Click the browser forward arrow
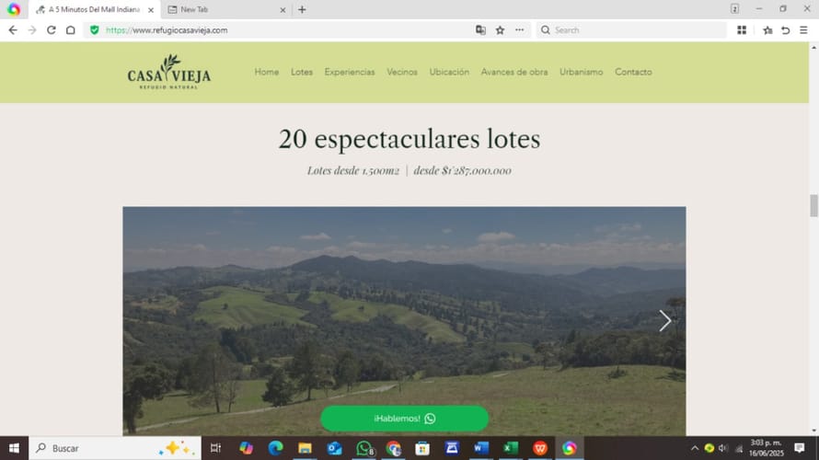This screenshot has width=819, height=460. [x=32, y=30]
